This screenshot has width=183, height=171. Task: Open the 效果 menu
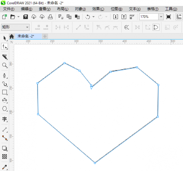pyautogui.click(x=98, y=9)
